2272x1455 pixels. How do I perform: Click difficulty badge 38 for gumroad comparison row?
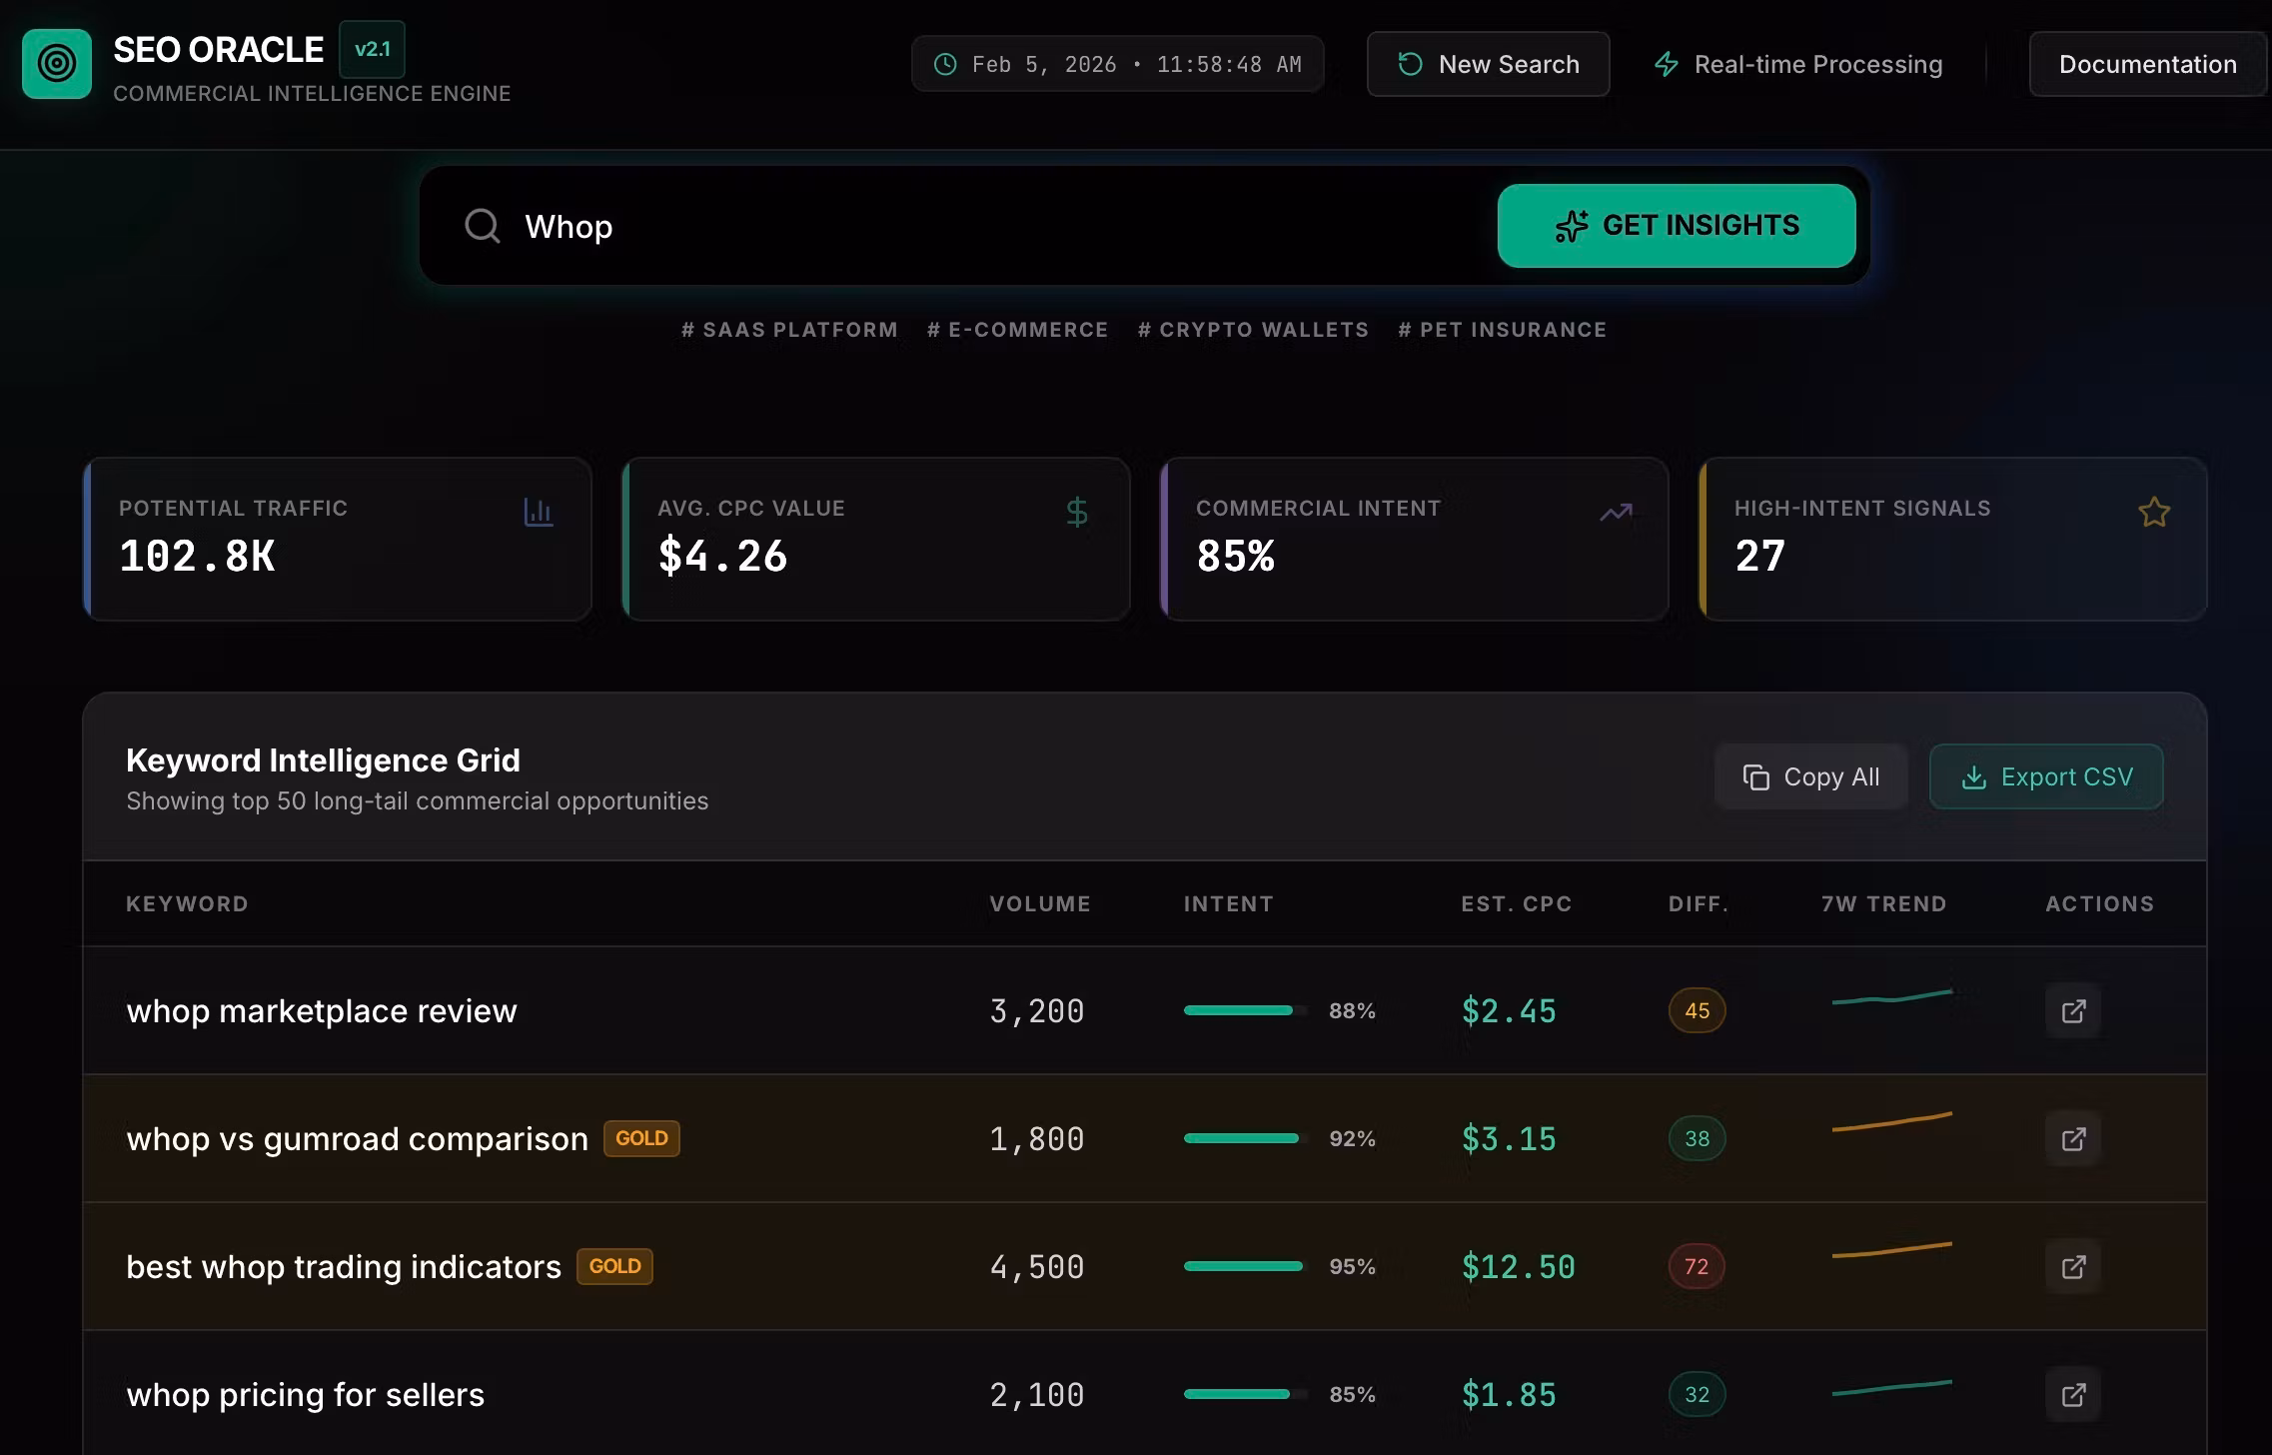click(x=1697, y=1138)
